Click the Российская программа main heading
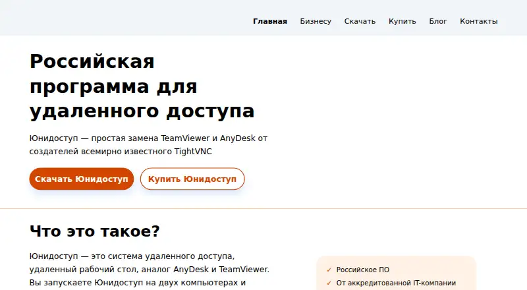The width and height of the screenshot is (527, 290). 142,86
